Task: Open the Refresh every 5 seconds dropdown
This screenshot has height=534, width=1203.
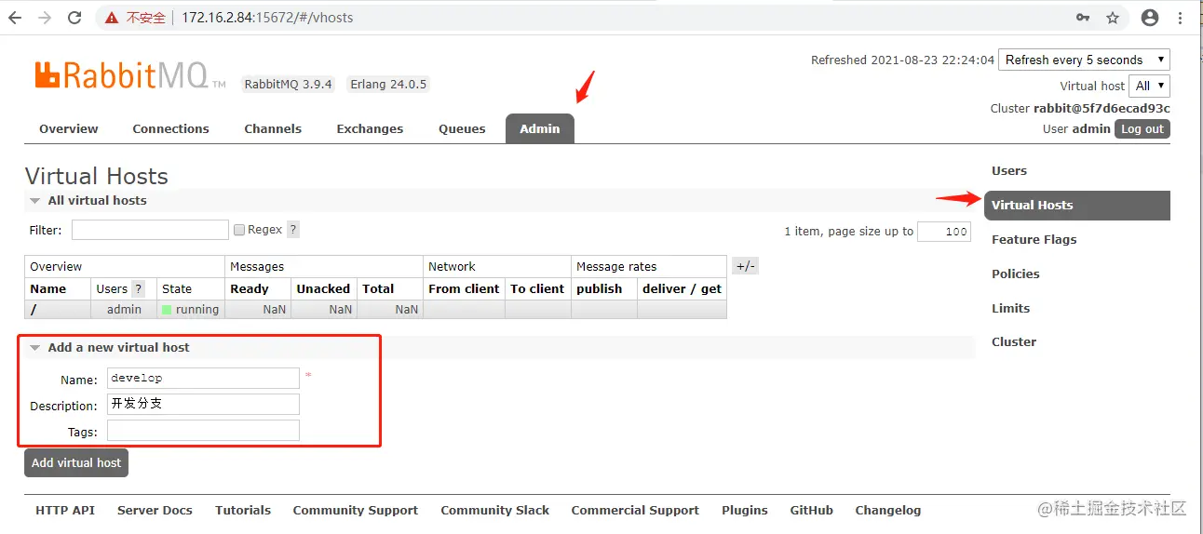Action: (1084, 60)
